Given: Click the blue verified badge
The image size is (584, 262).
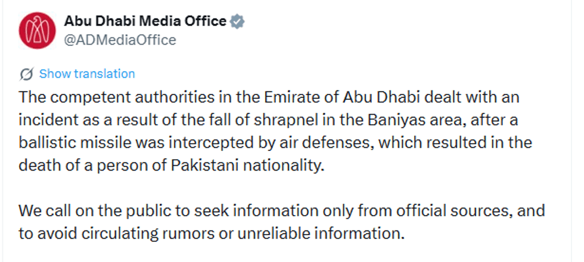Looking at the screenshot, I should pyautogui.click(x=238, y=22).
